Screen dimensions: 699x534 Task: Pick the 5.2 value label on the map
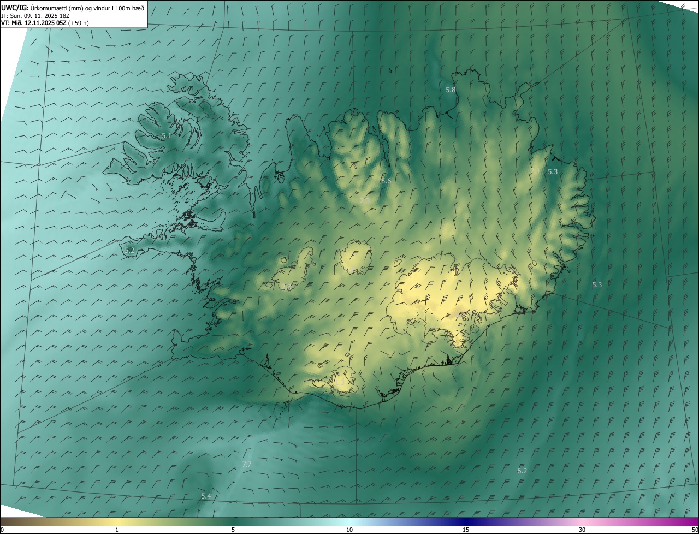129,250
